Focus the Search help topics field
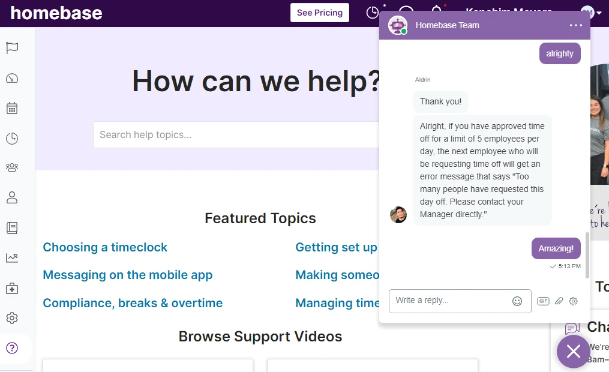 point(236,135)
